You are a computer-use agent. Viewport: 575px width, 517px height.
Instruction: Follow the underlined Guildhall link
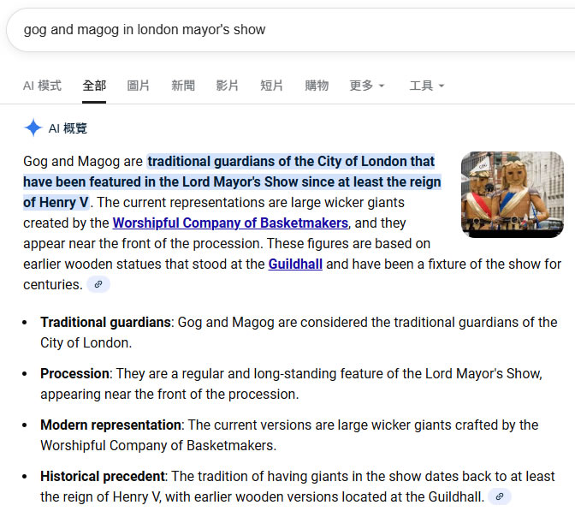[x=295, y=264]
